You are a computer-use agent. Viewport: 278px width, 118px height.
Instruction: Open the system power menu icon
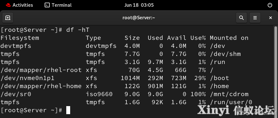click(x=270, y=5)
